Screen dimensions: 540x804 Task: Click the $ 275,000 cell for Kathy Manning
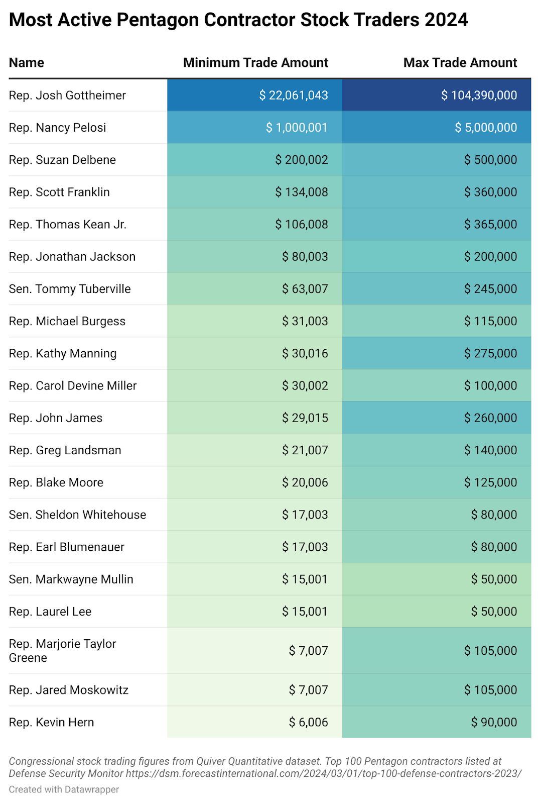490,353
